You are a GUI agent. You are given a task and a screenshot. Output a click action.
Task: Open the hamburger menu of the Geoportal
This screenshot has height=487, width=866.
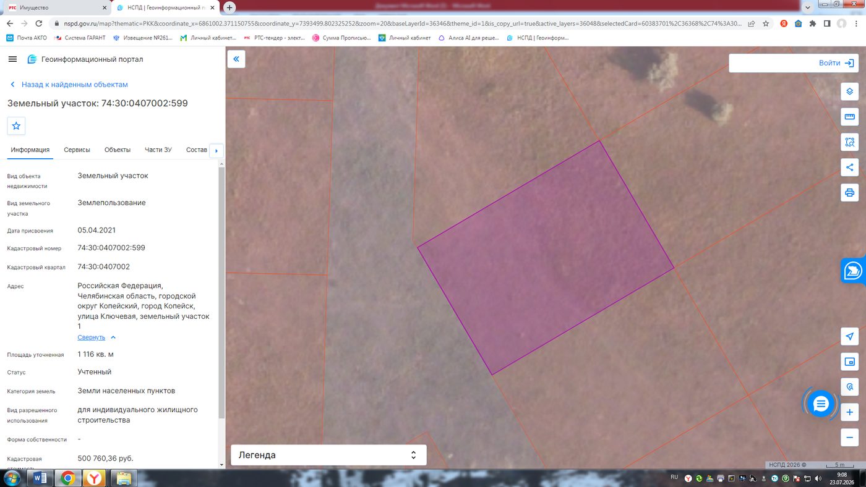pos(12,59)
